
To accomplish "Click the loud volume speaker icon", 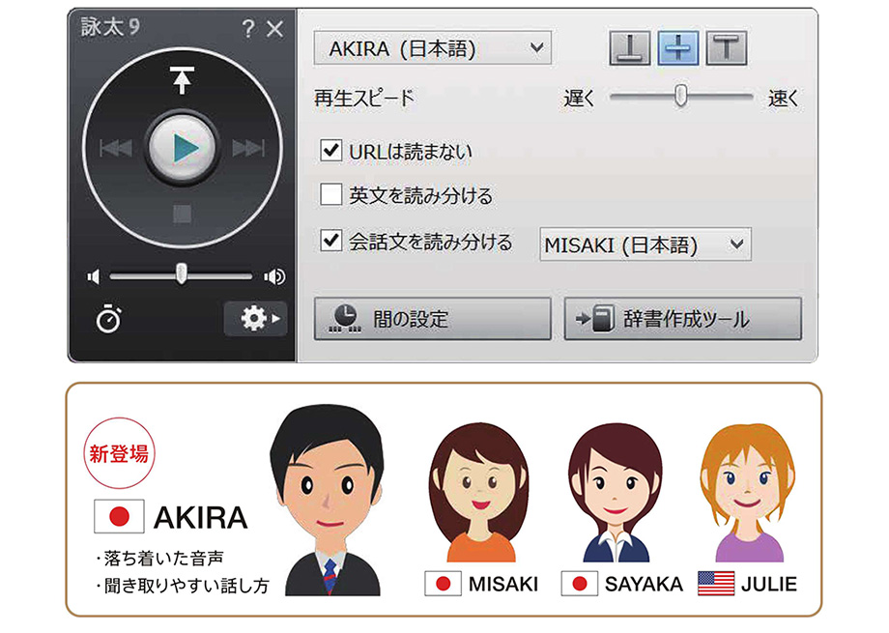I will click(x=275, y=276).
